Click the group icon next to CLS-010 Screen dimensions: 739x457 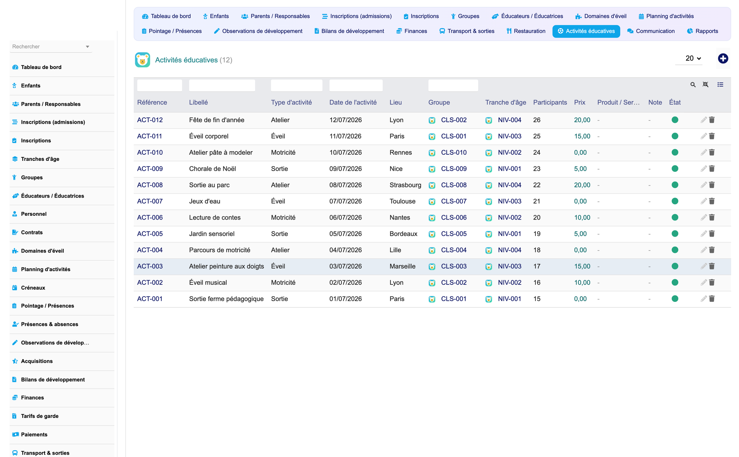pyautogui.click(x=432, y=153)
